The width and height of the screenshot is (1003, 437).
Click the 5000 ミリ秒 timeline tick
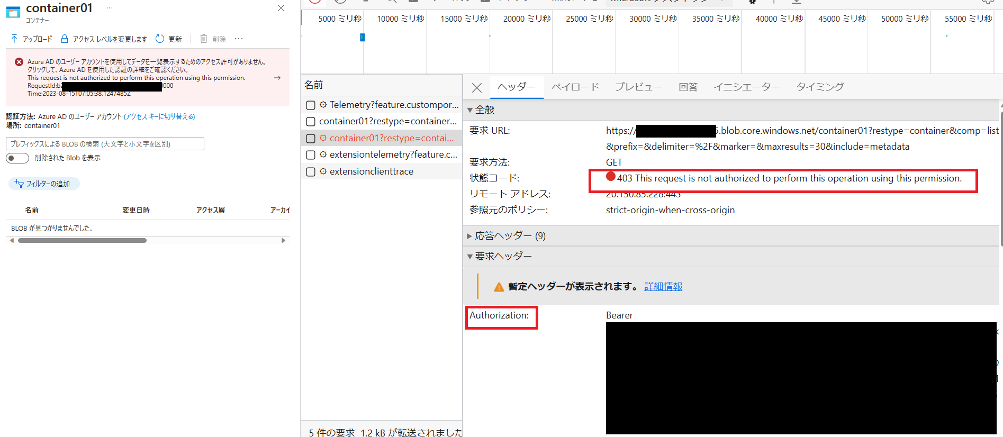pyautogui.click(x=340, y=19)
